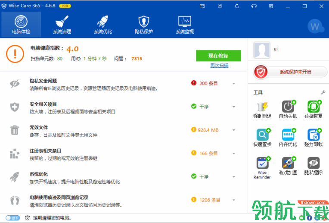The image size is (329, 223).
Task: Click the wrench icon beside 工具
Action: (x=323, y=92)
